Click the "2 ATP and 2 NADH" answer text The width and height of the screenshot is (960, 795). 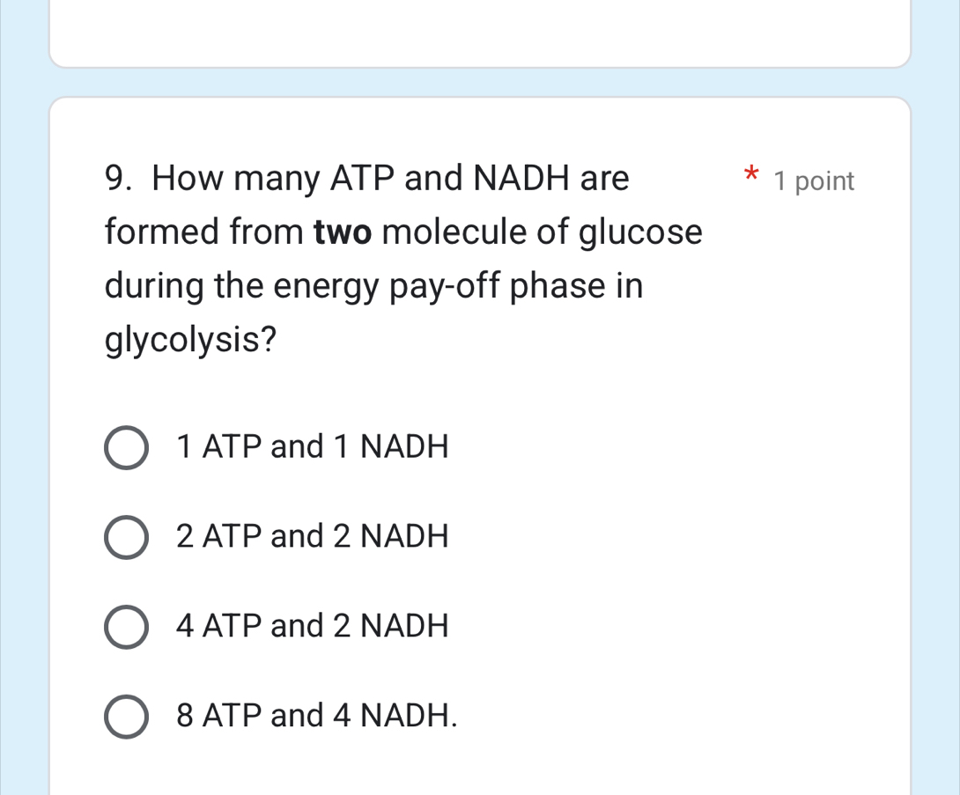click(x=314, y=538)
